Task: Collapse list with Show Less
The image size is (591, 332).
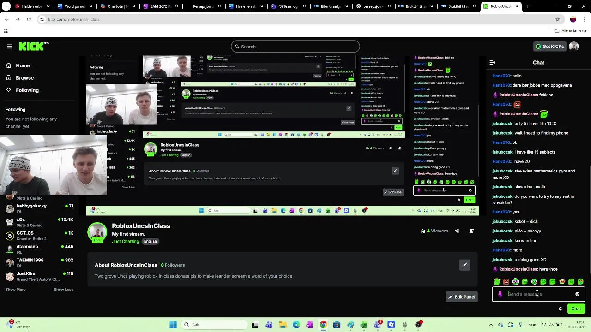Action: pos(63,290)
